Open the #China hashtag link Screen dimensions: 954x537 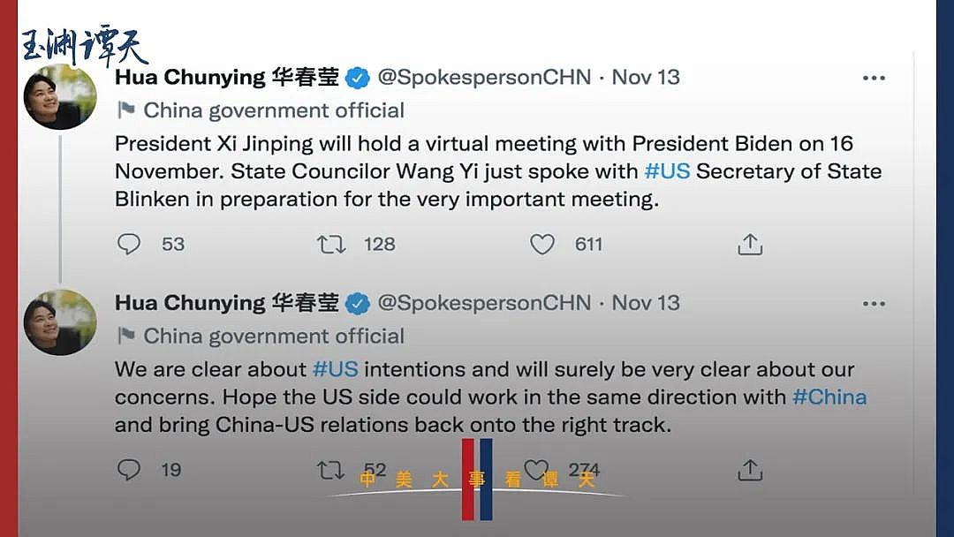[829, 397]
